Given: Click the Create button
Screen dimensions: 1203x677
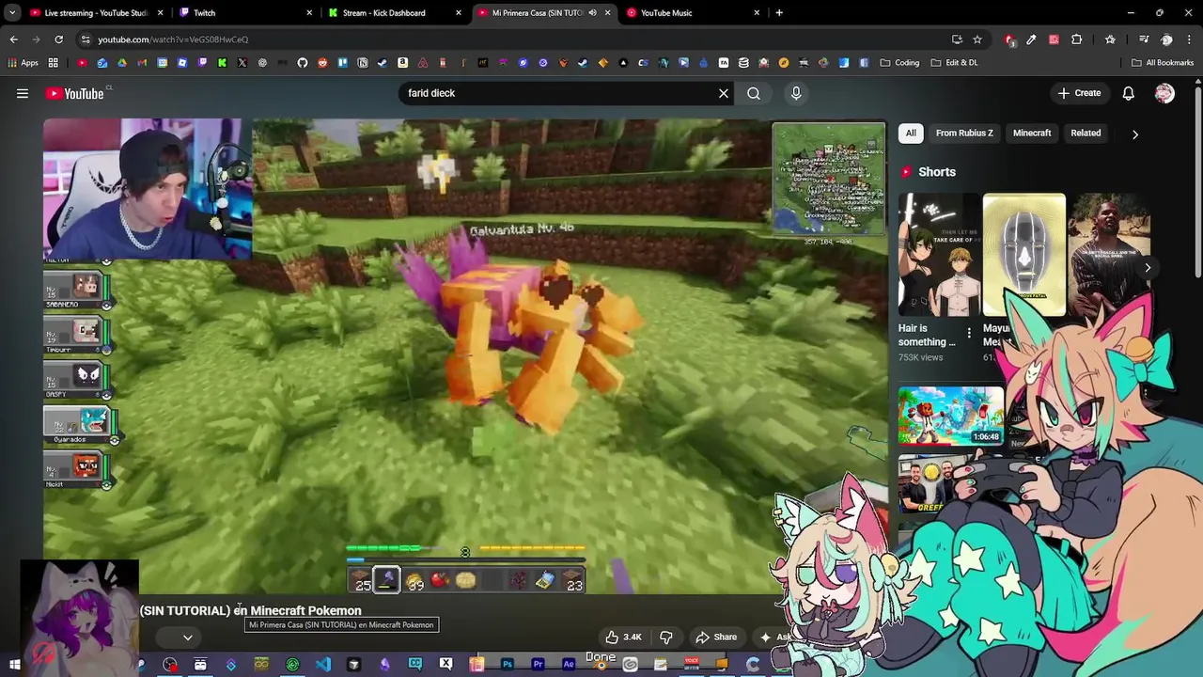Looking at the screenshot, I should pos(1079,93).
